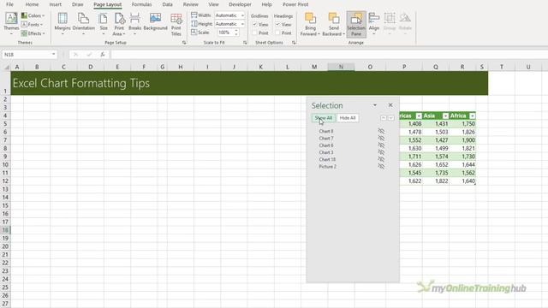Click the Bring Forward up arrow in pane
The height and width of the screenshot is (308, 548).
(x=384, y=118)
